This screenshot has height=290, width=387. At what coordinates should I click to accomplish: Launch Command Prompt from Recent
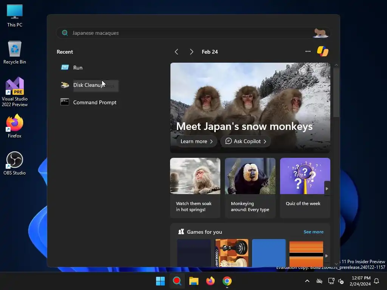point(95,102)
